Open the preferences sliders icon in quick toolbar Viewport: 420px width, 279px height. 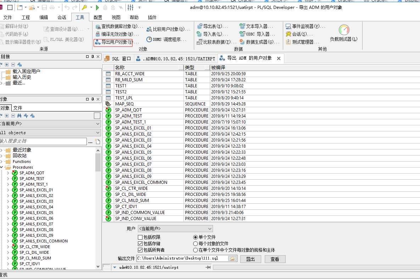(x=130, y=7)
